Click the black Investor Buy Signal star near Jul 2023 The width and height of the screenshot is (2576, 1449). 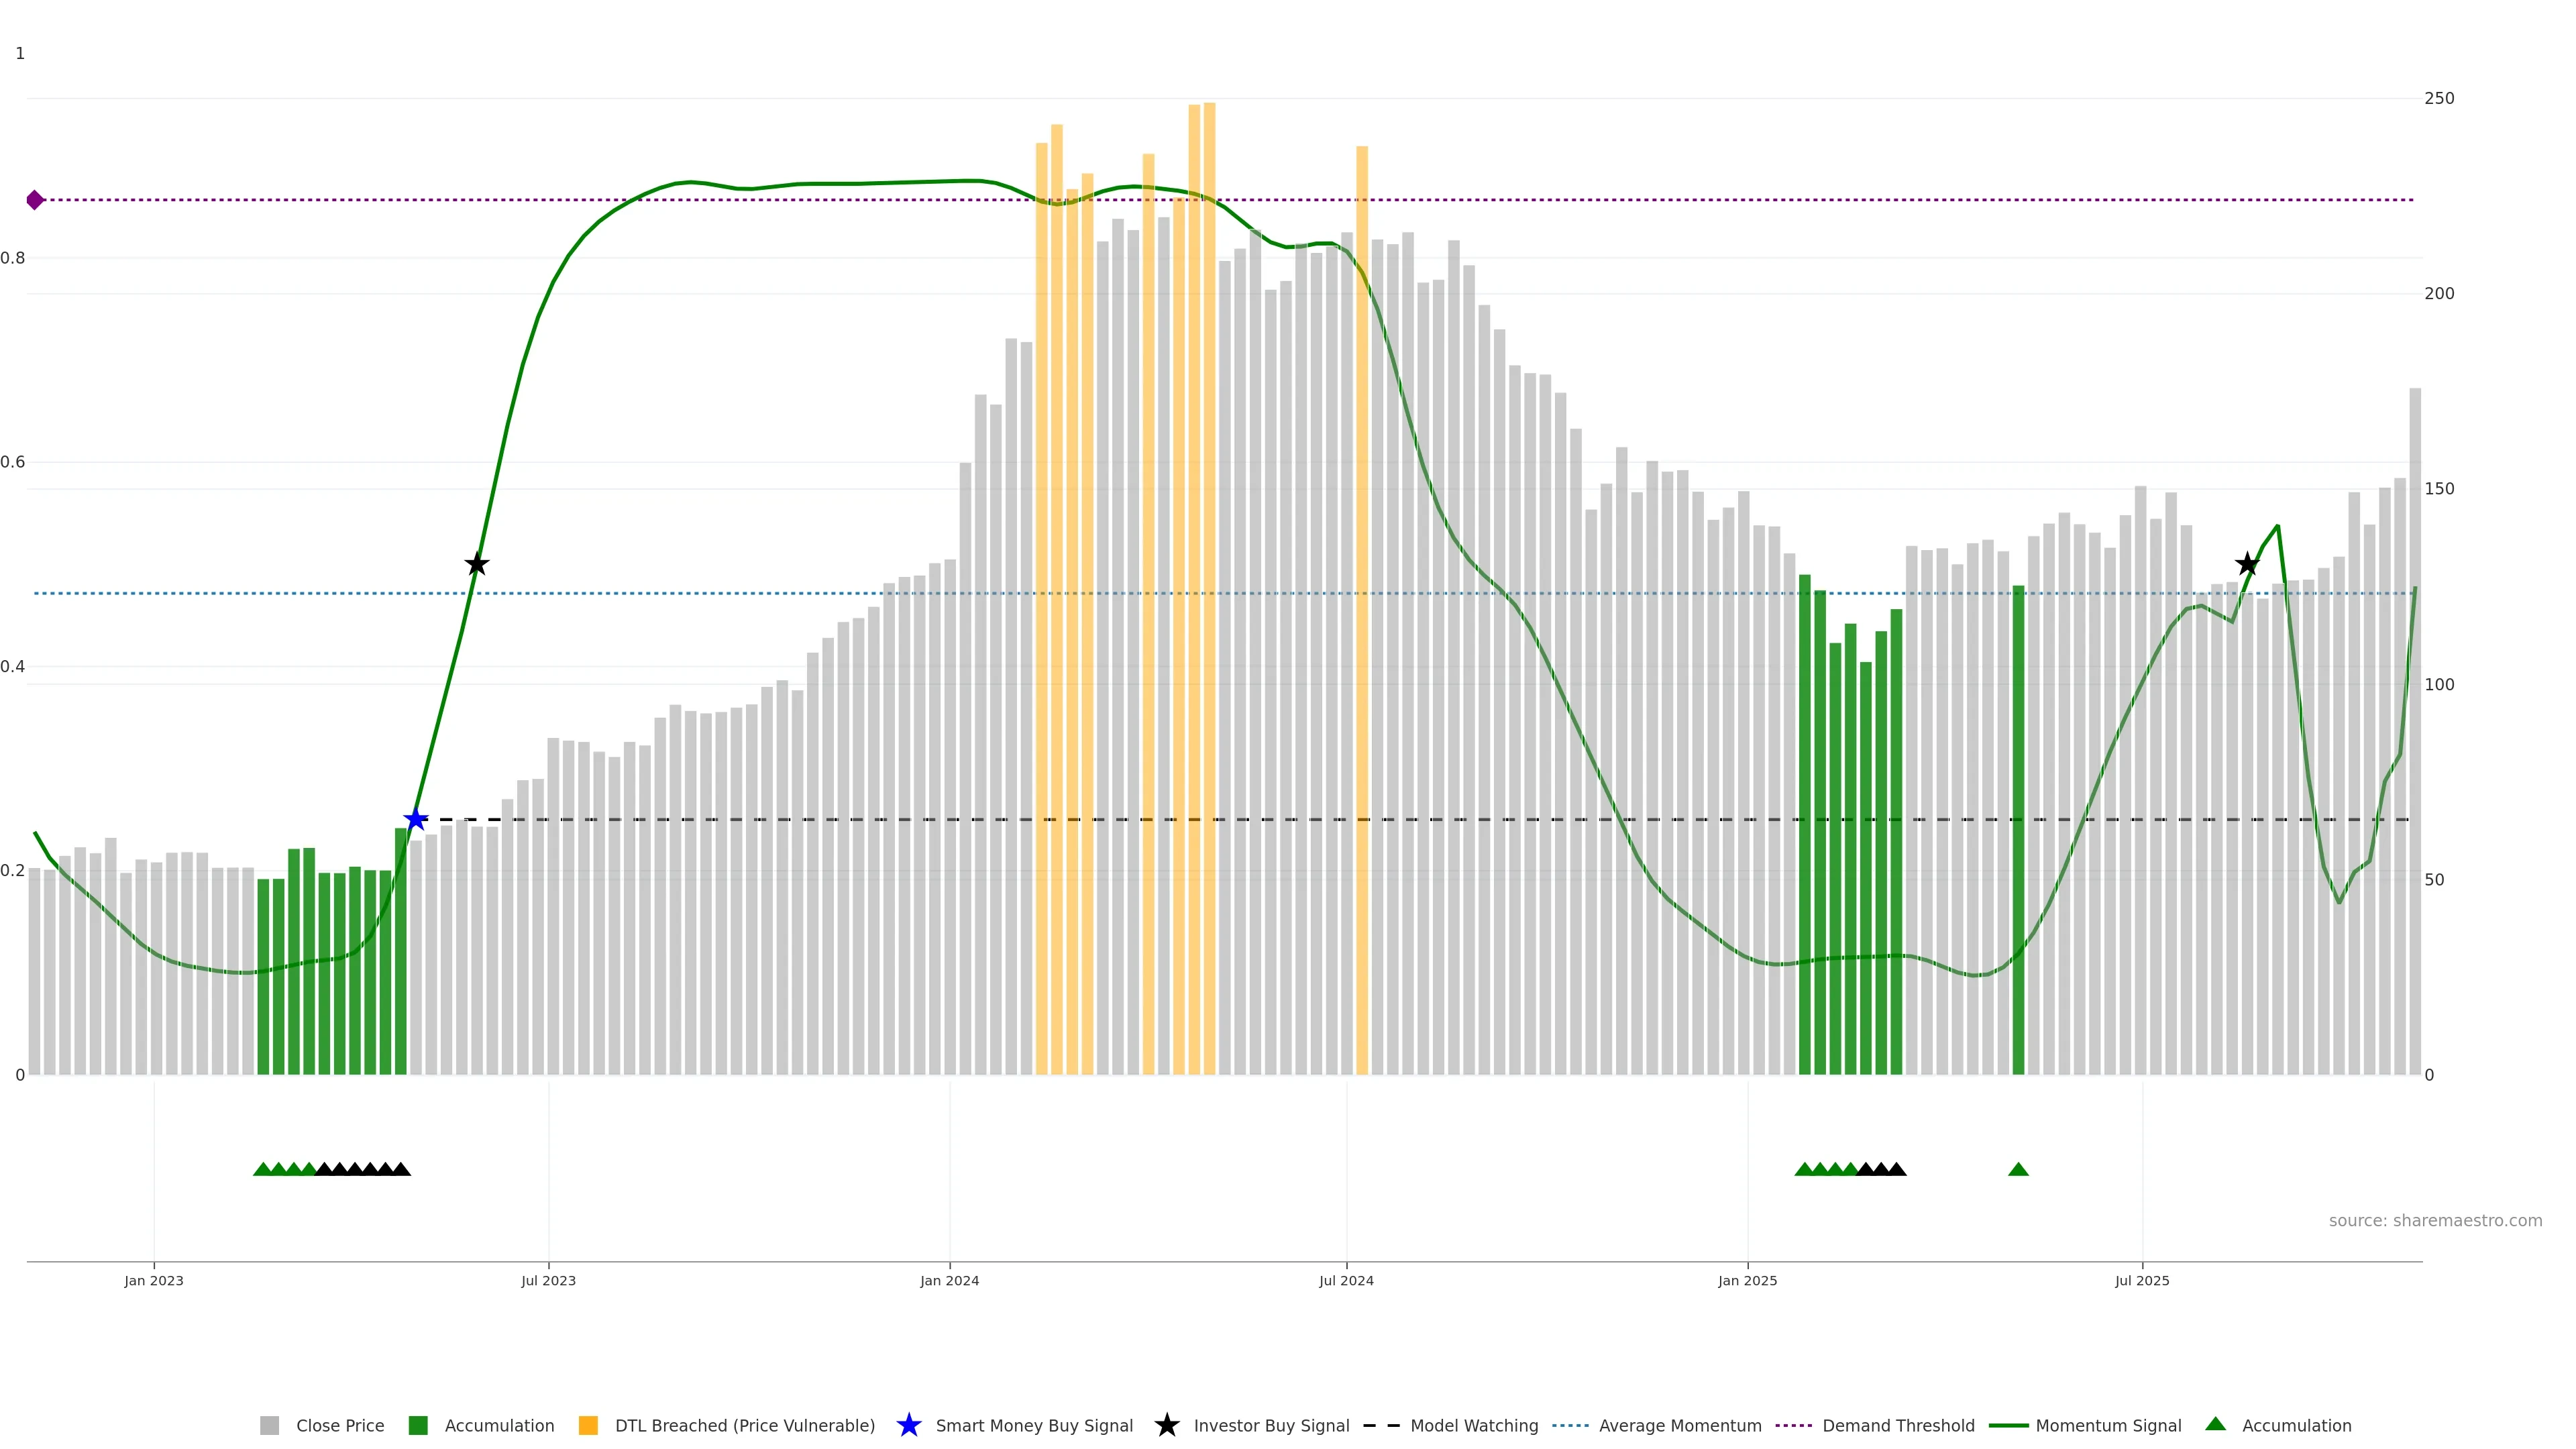point(477,565)
